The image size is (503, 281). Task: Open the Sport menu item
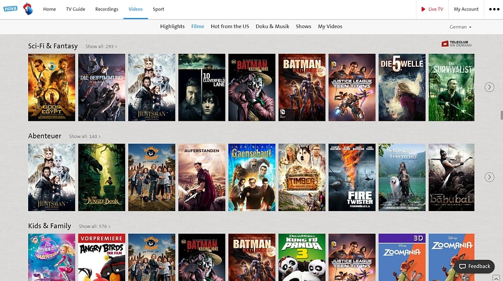coord(158,9)
